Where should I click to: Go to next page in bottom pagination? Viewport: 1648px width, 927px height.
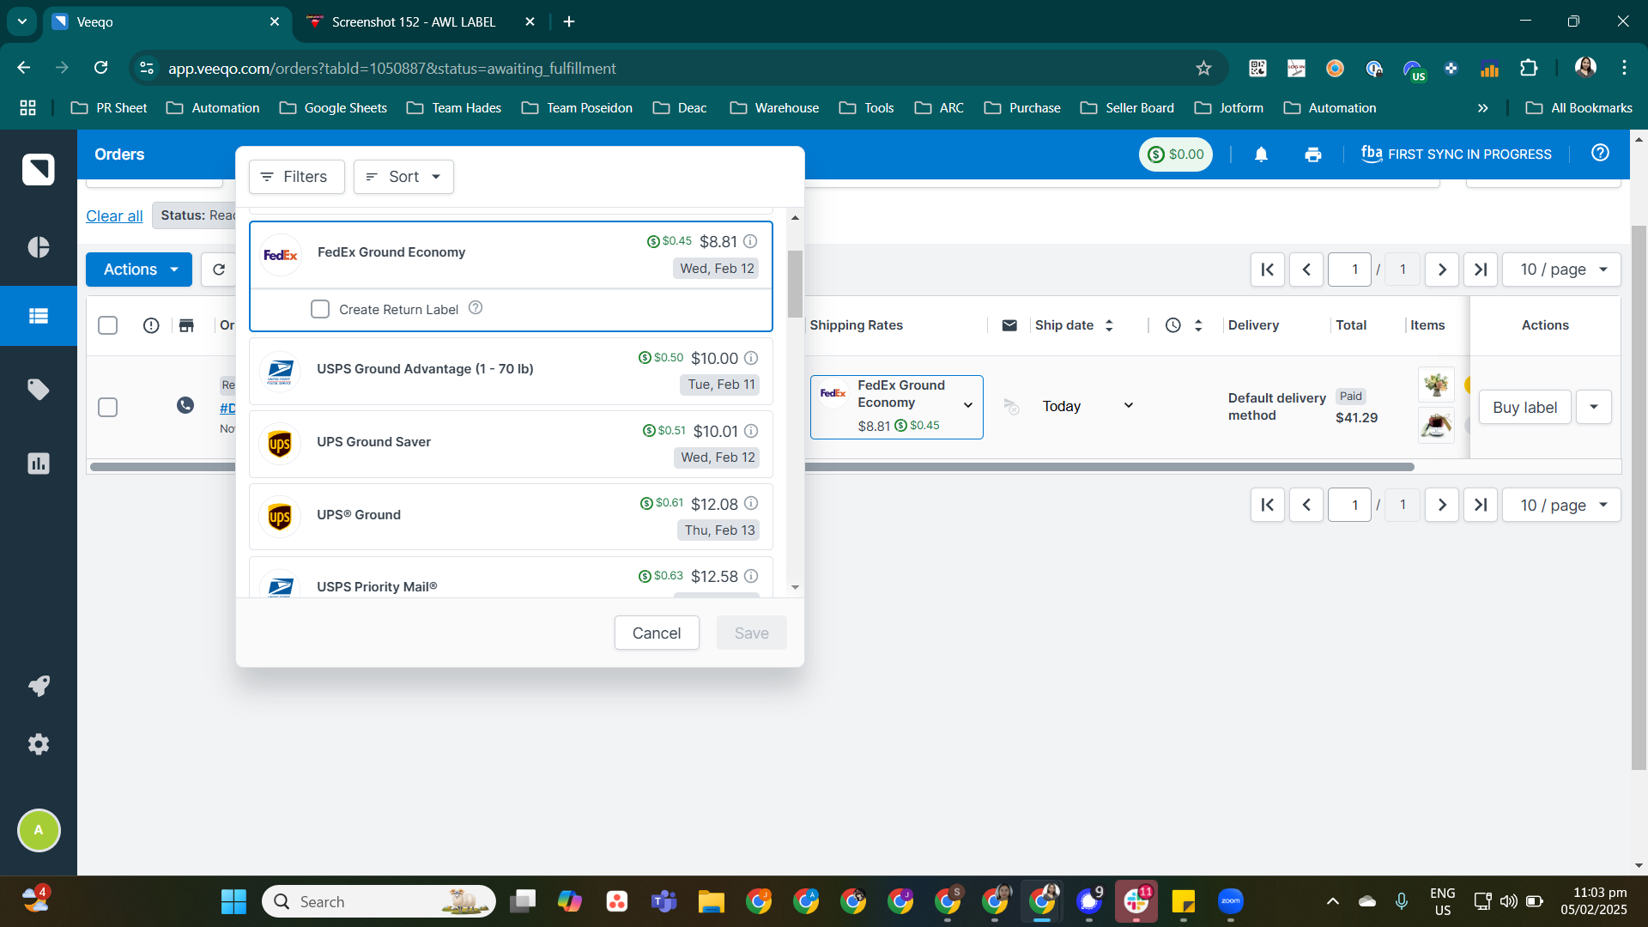point(1442,505)
